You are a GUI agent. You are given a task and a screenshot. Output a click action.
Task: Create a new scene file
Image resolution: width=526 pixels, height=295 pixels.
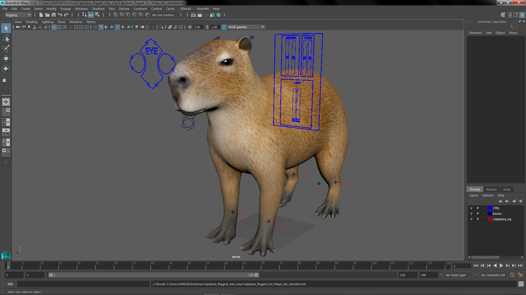[41, 15]
